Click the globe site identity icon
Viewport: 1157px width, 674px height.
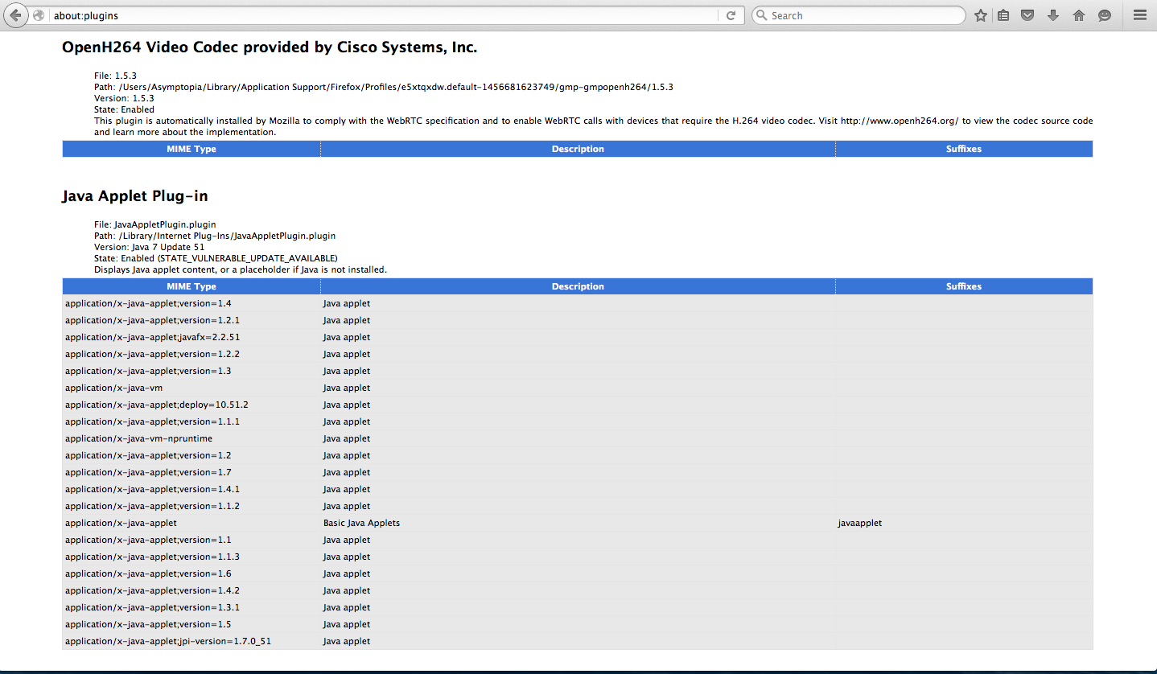click(39, 15)
